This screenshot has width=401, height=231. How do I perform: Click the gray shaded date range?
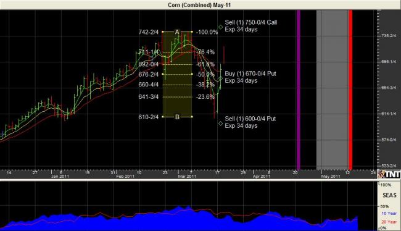click(x=332, y=90)
